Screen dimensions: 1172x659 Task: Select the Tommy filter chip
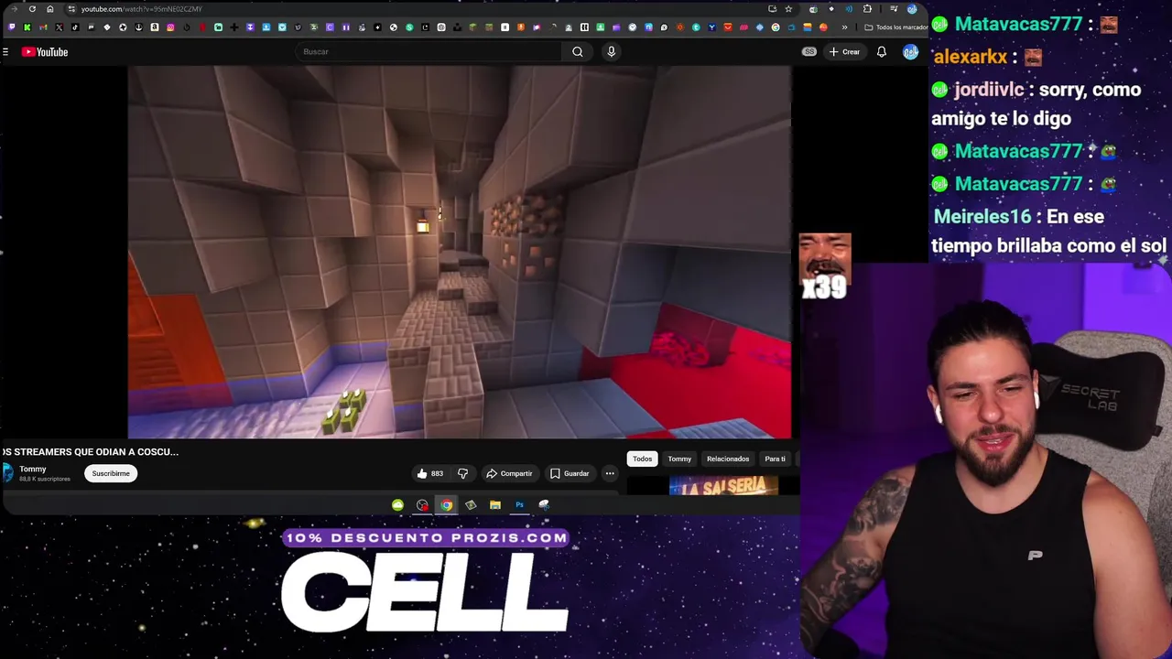click(679, 459)
